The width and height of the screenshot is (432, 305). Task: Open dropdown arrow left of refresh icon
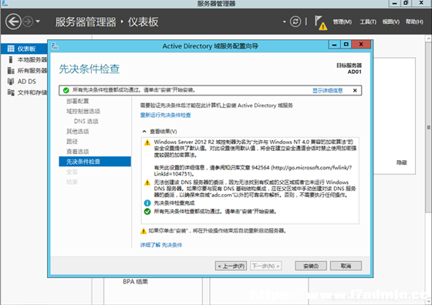pyautogui.click(x=285, y=22)
